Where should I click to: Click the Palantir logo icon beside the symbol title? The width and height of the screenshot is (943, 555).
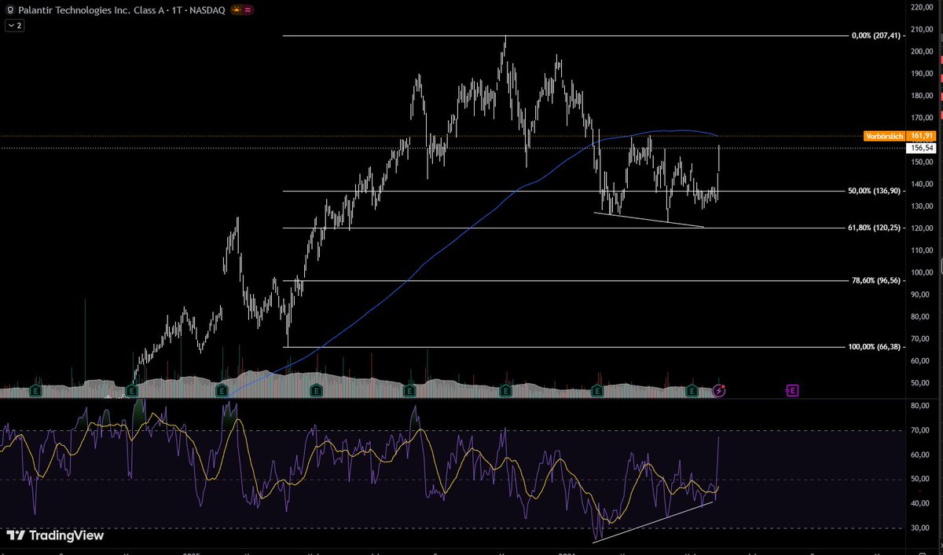[x=9, y=11]
